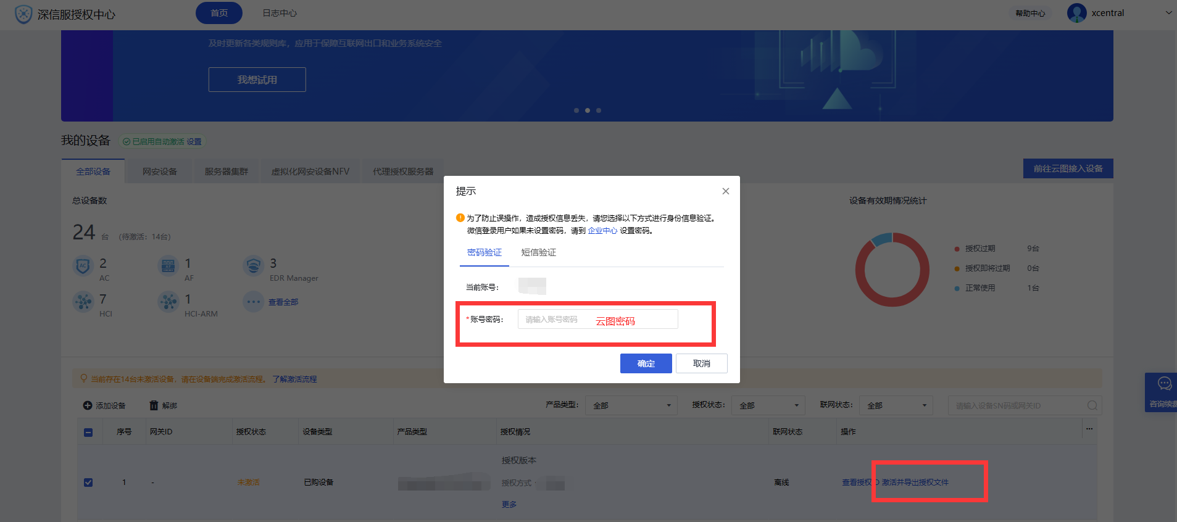Select the third banner carousel dot
The image size is (1177, 522).
pos(599,110)
